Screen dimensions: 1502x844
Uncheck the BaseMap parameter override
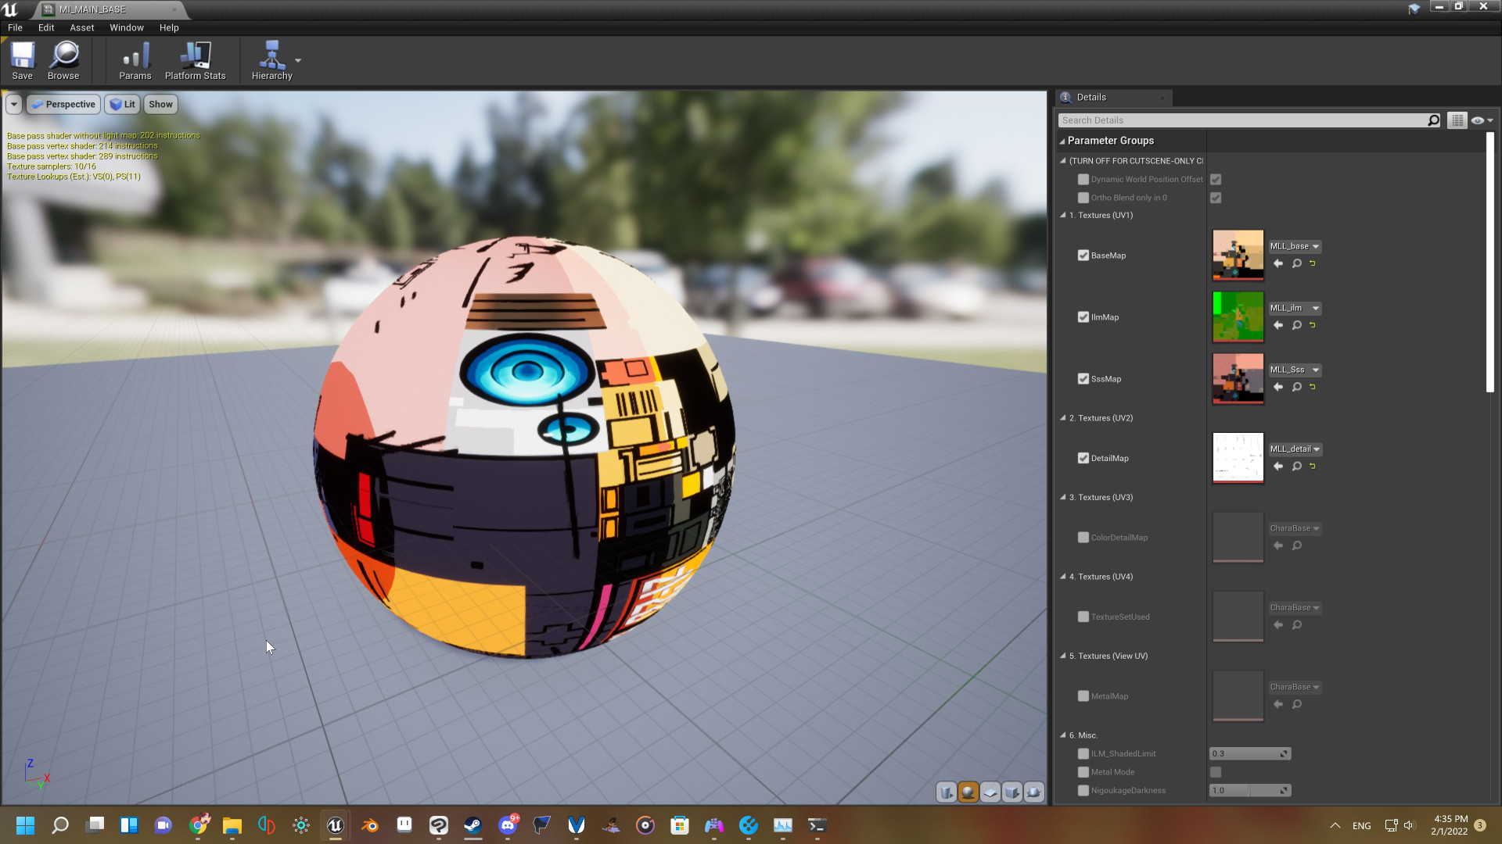1083,255
